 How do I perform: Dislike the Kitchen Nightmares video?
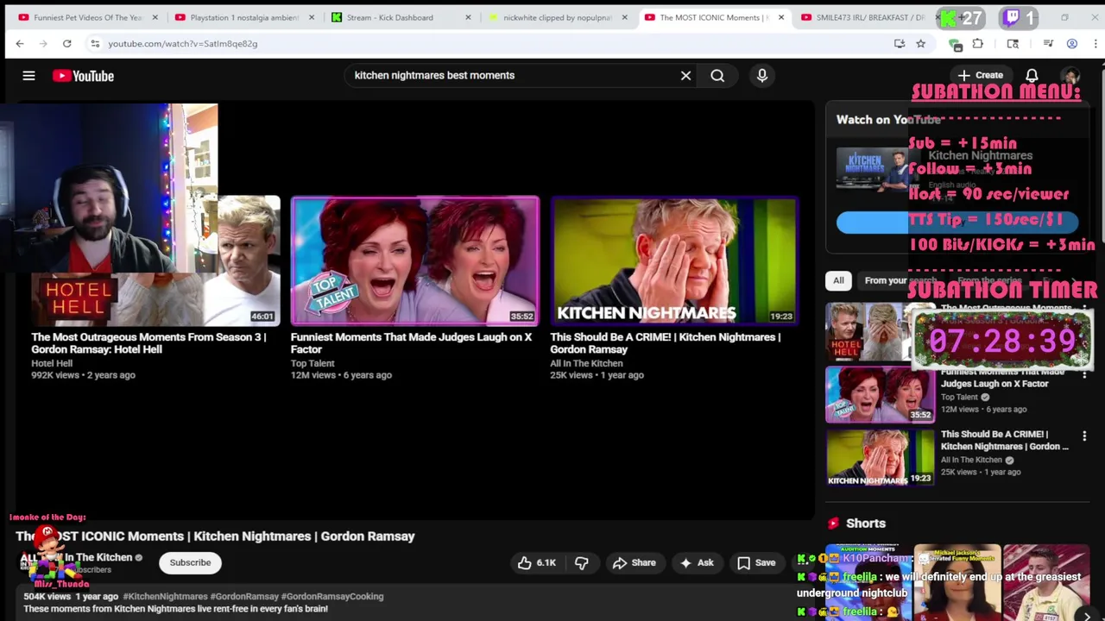[582, 562]
